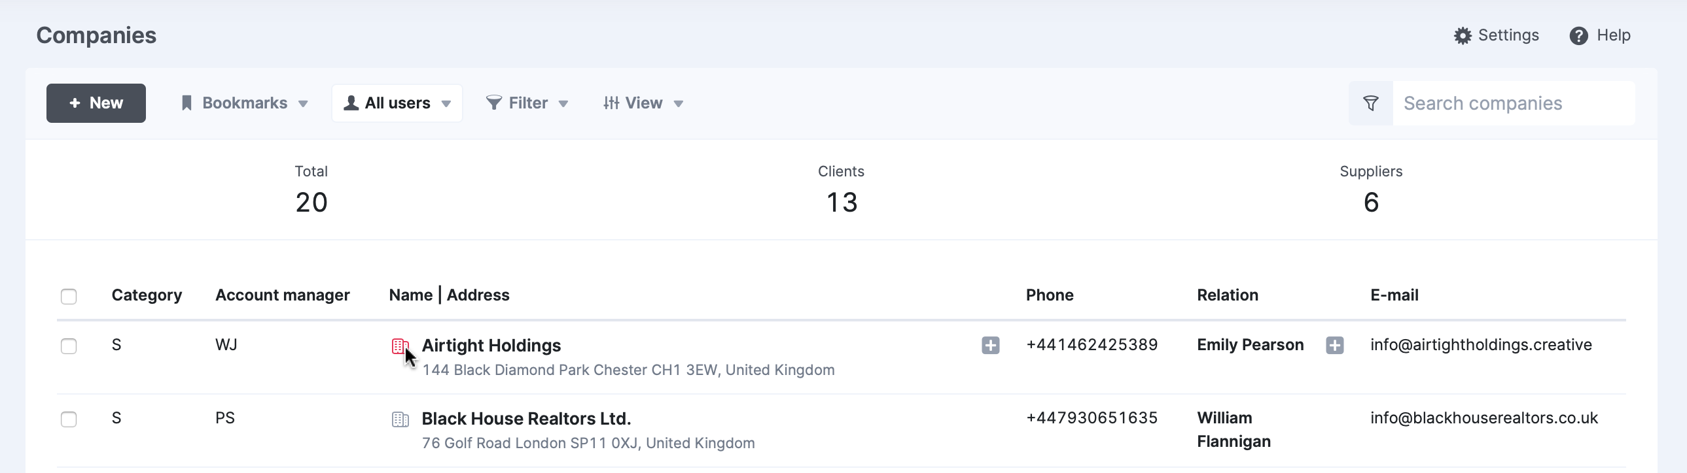Check the box for the Airtight Holdings row
Viewport: 1687px width, 473px height.
[69, 346]
